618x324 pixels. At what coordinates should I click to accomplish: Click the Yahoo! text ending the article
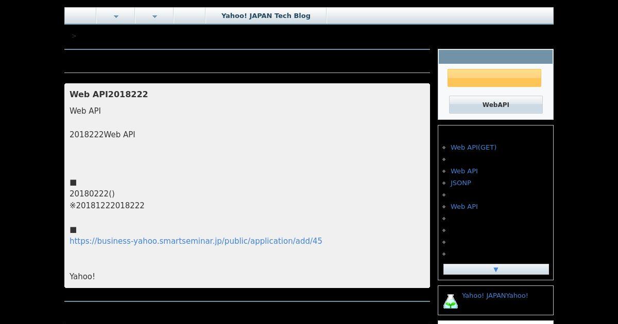click(82, 277)
